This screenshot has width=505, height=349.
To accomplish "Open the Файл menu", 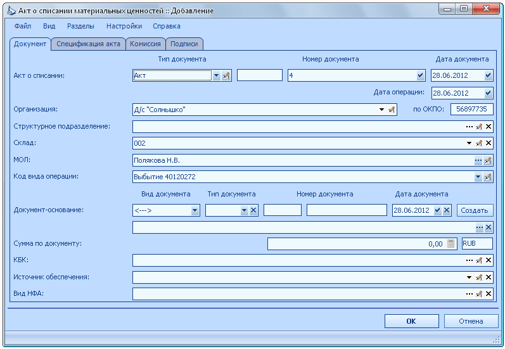I will tap(23, 26).
